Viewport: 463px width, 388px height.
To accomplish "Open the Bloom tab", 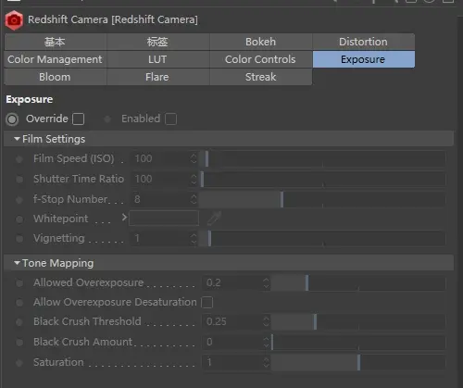I will (x=55, y=77).
